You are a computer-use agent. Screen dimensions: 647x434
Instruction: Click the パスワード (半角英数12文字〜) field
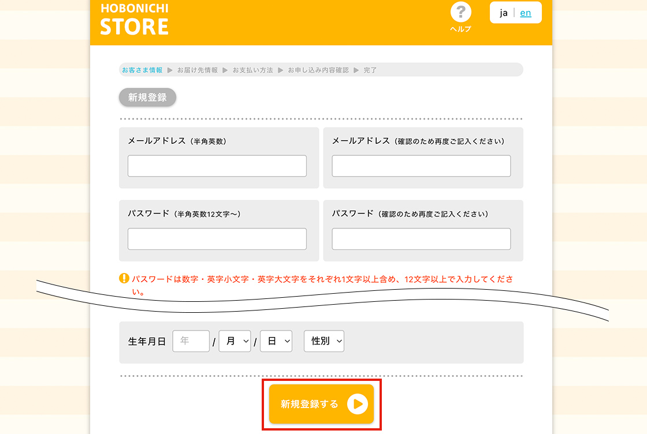click(217, 239)
